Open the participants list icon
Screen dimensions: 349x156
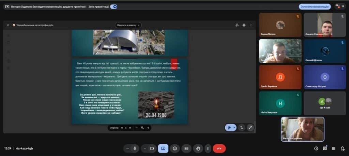coord(339,6)
